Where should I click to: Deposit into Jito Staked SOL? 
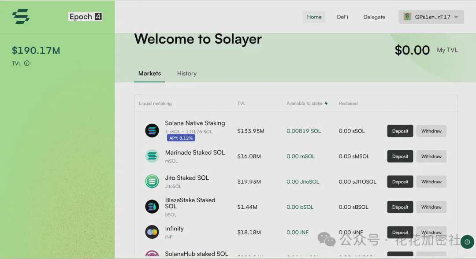(400, 181)
